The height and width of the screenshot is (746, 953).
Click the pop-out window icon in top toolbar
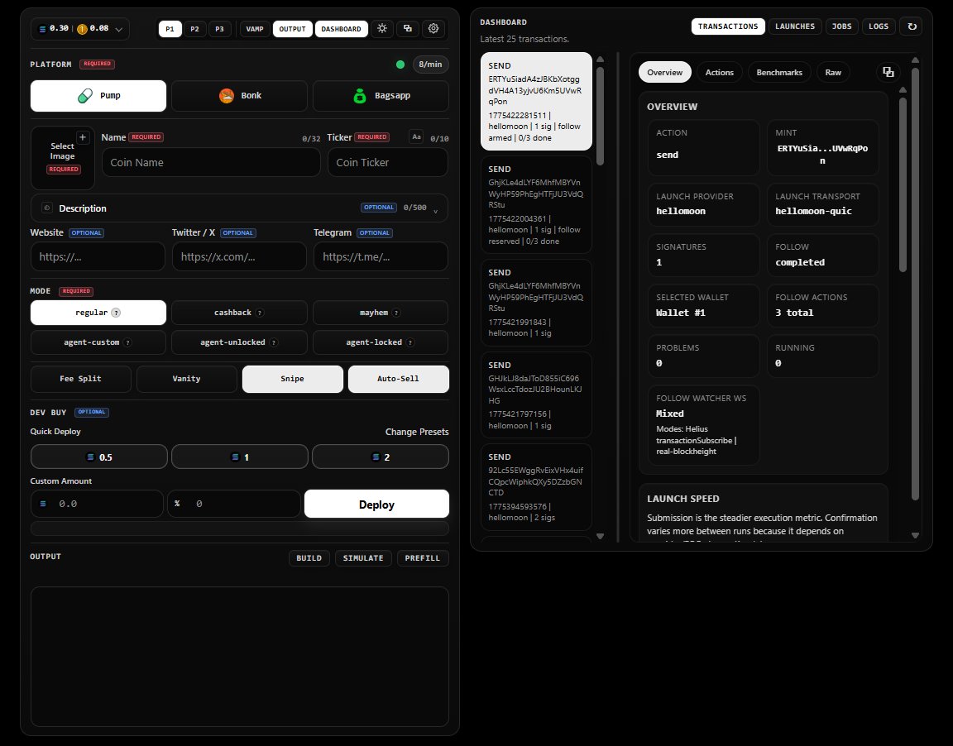tap(408, 29)
